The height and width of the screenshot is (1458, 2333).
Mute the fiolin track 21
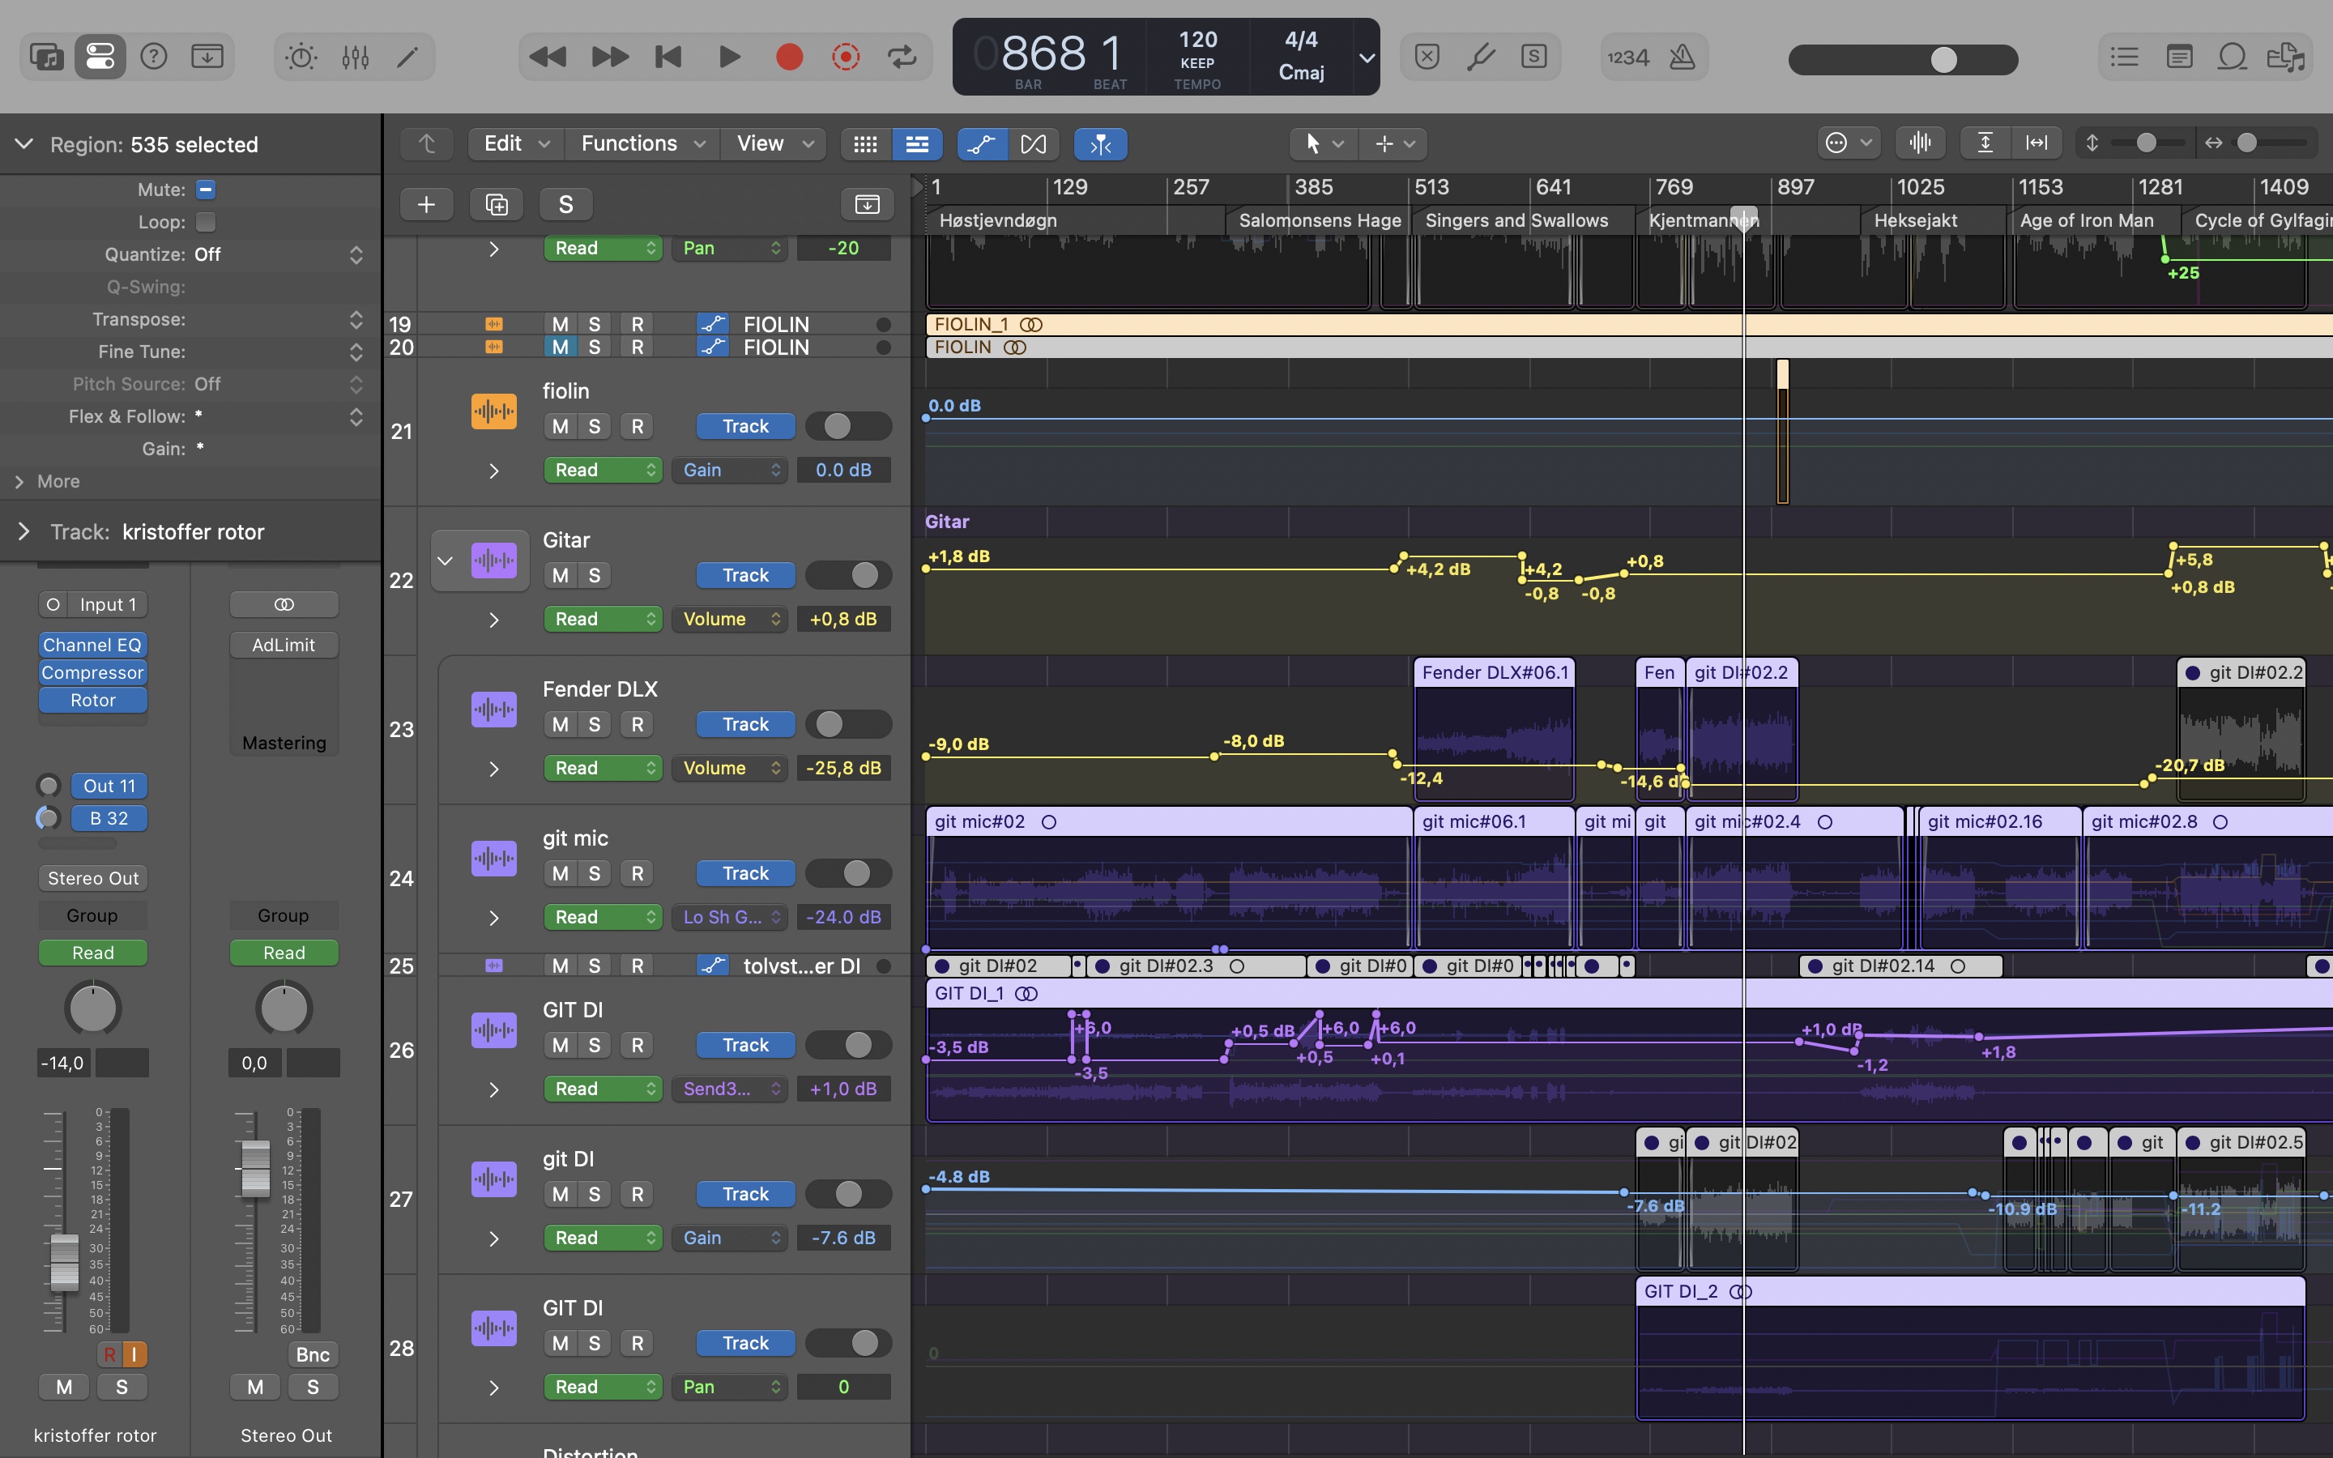560,426
